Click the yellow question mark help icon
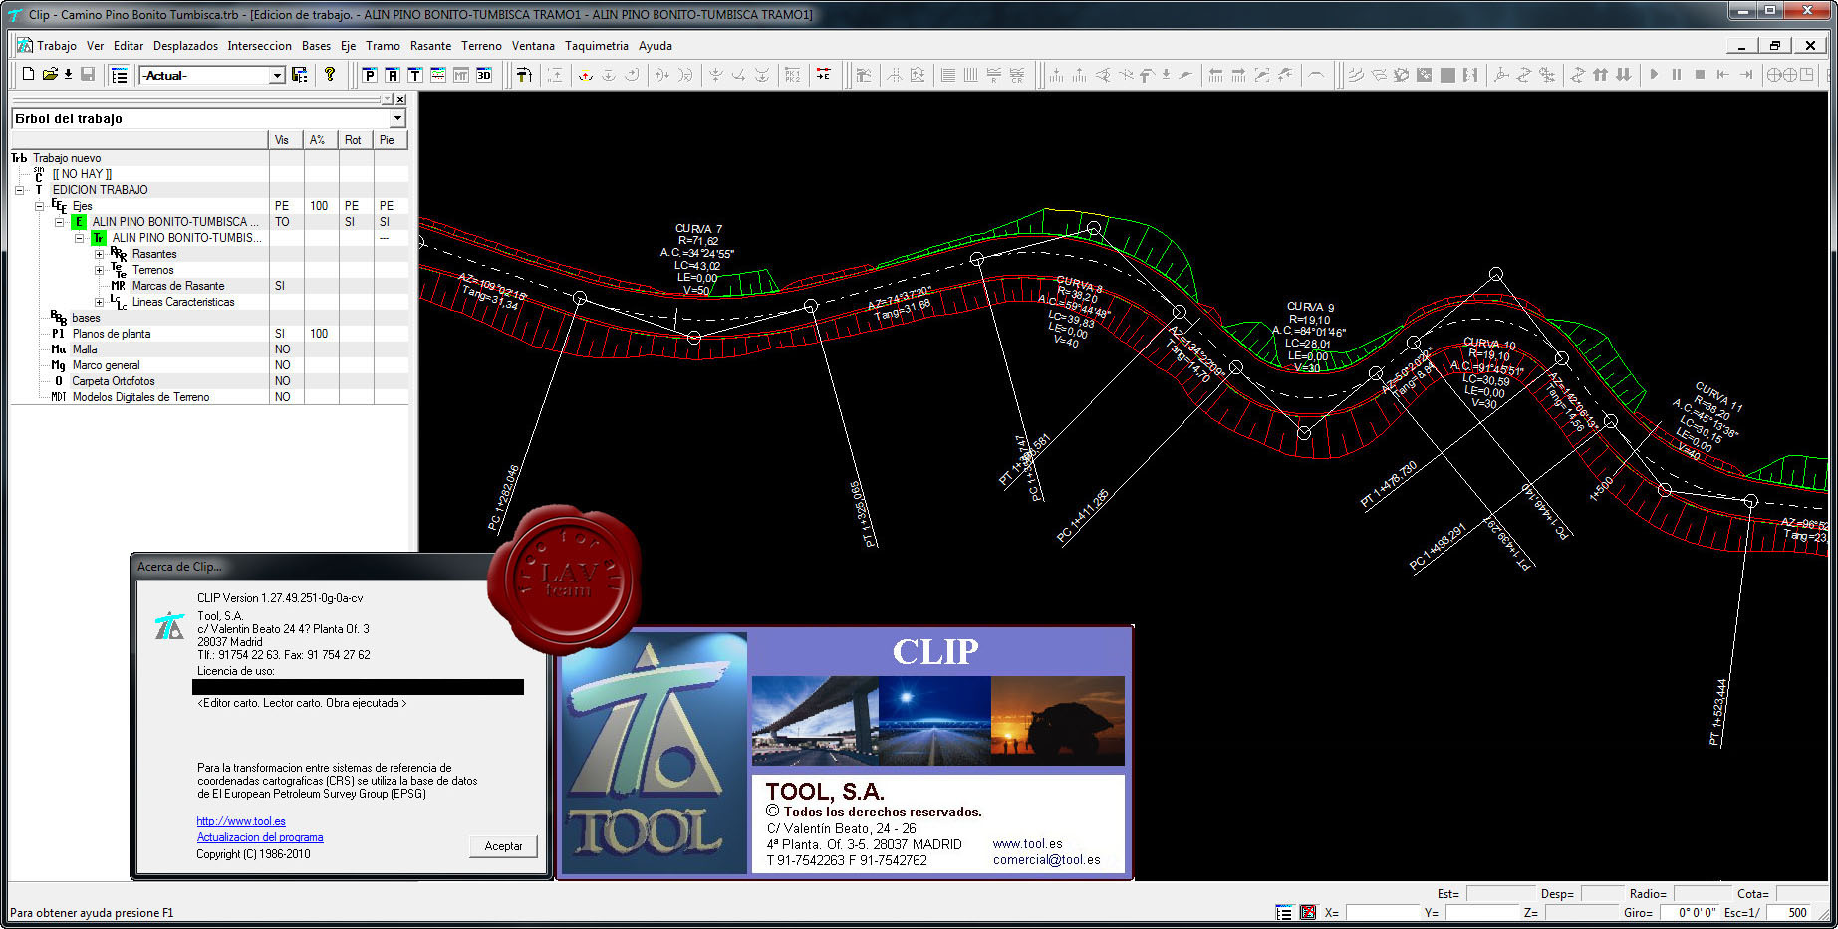1838x929 pixels. [x=330, y=74]
